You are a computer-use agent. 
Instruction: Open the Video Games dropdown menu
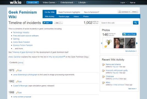tap(50, 2)
